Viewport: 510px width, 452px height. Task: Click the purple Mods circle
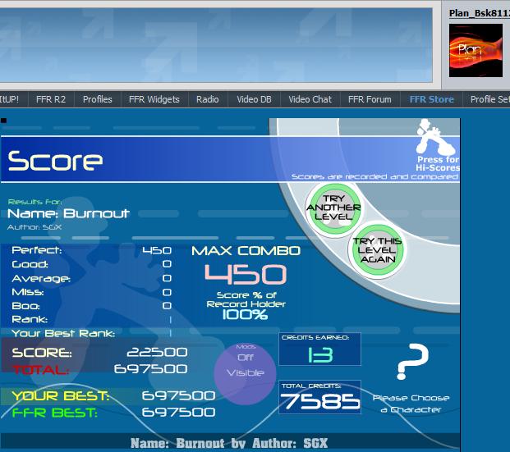pyautogui.click(x=245, y=373)
